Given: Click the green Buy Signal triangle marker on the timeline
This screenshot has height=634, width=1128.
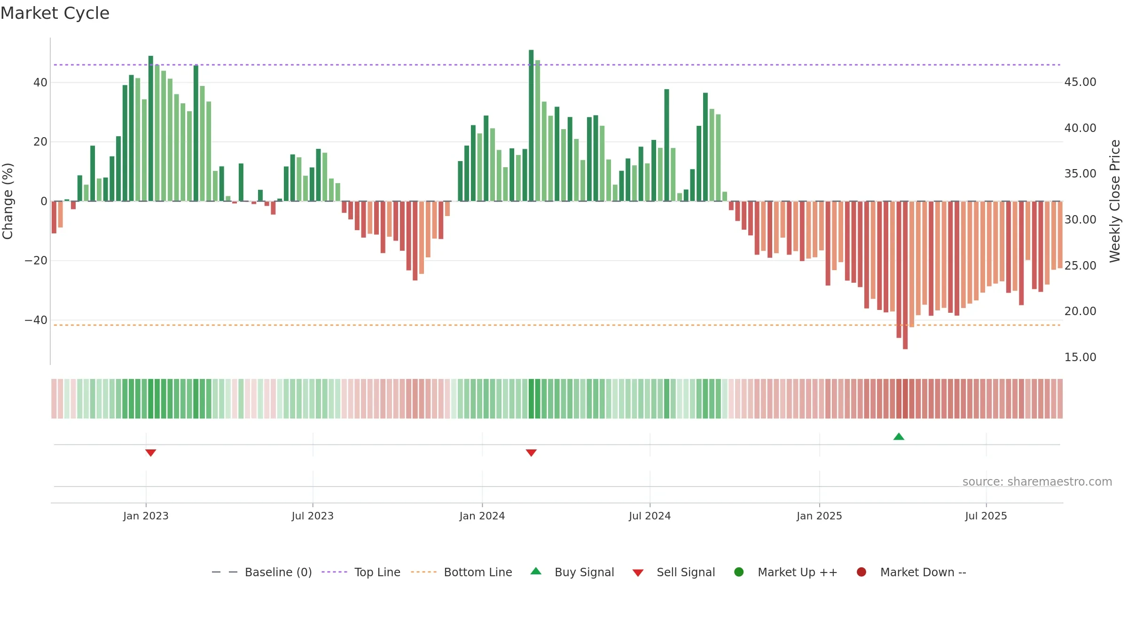Looking at the screenshot, I should [x=899, y=437].
